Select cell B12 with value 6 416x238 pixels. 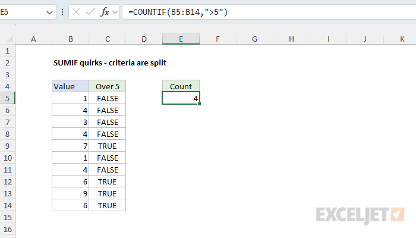coord(71,181)
